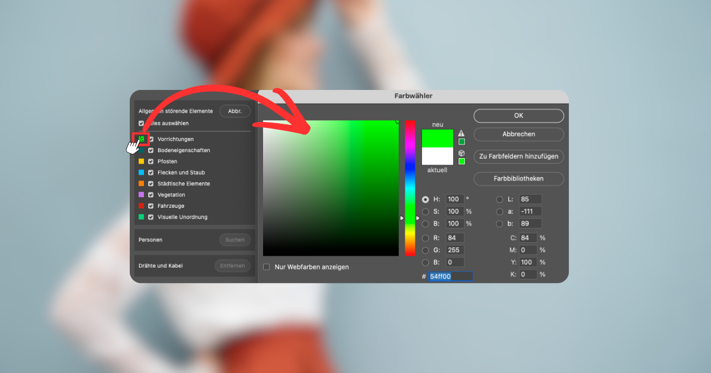The height and width of the screenshot is (373, 711).
Task: Open Farbbibliotheken
Action: 518,178
